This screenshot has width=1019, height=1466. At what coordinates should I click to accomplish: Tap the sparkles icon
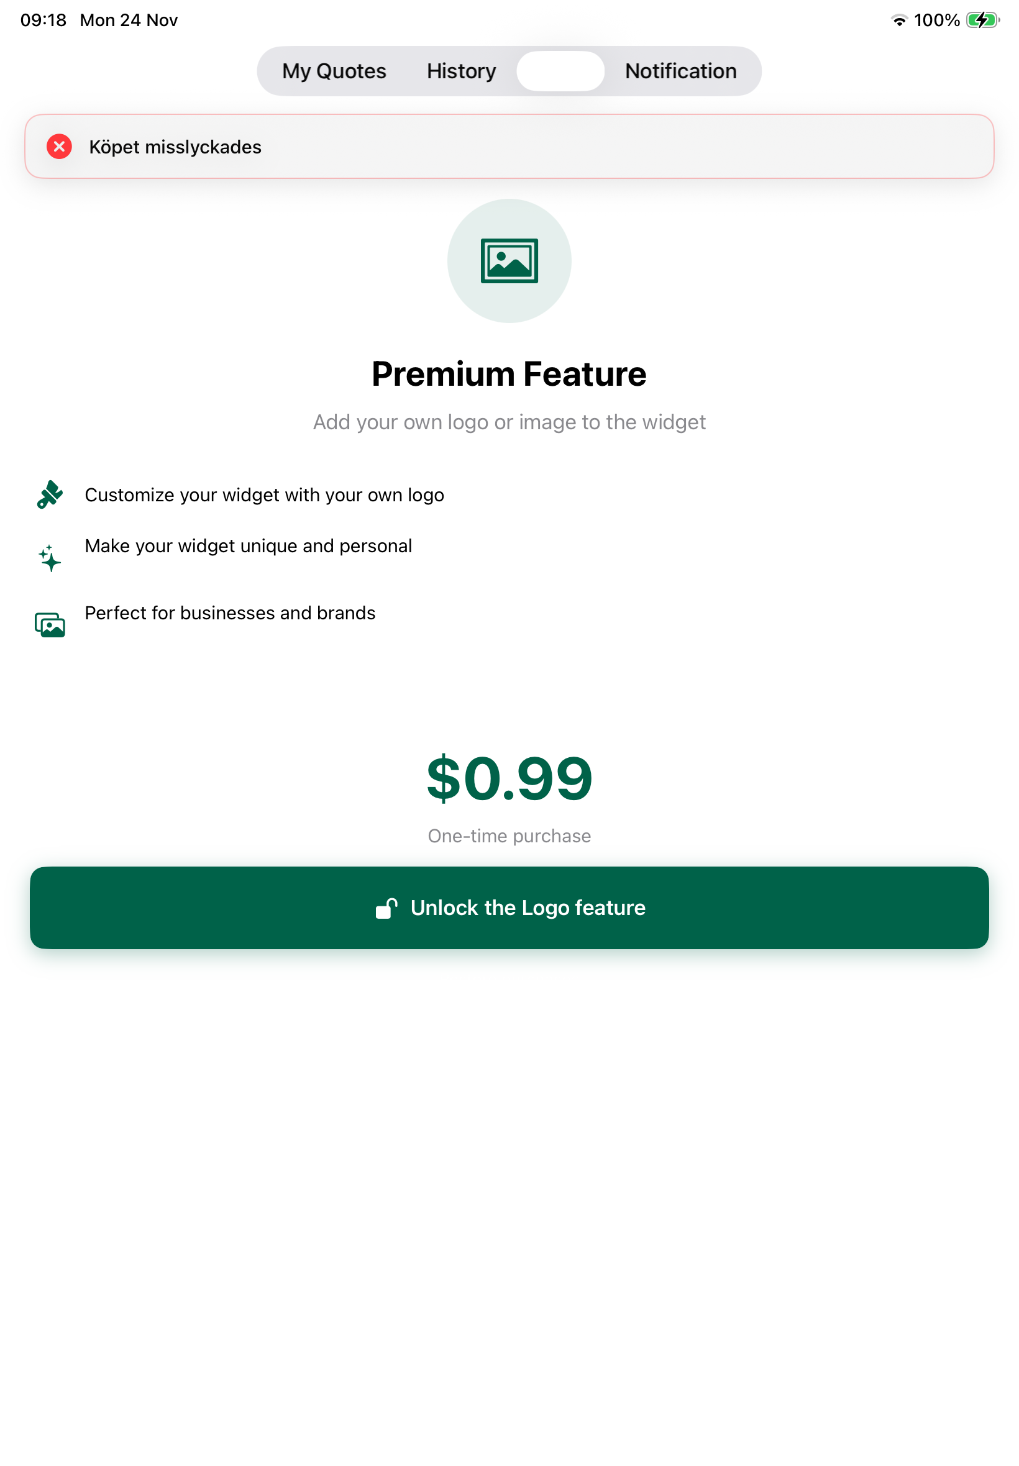pyautogui.click(x=50, y=558)
